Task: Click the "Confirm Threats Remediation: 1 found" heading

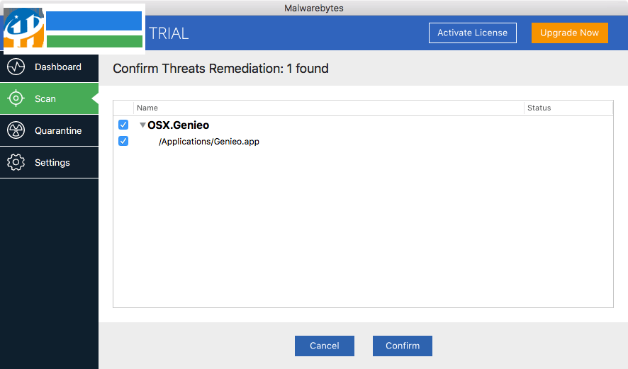Action: pos(220,69)
